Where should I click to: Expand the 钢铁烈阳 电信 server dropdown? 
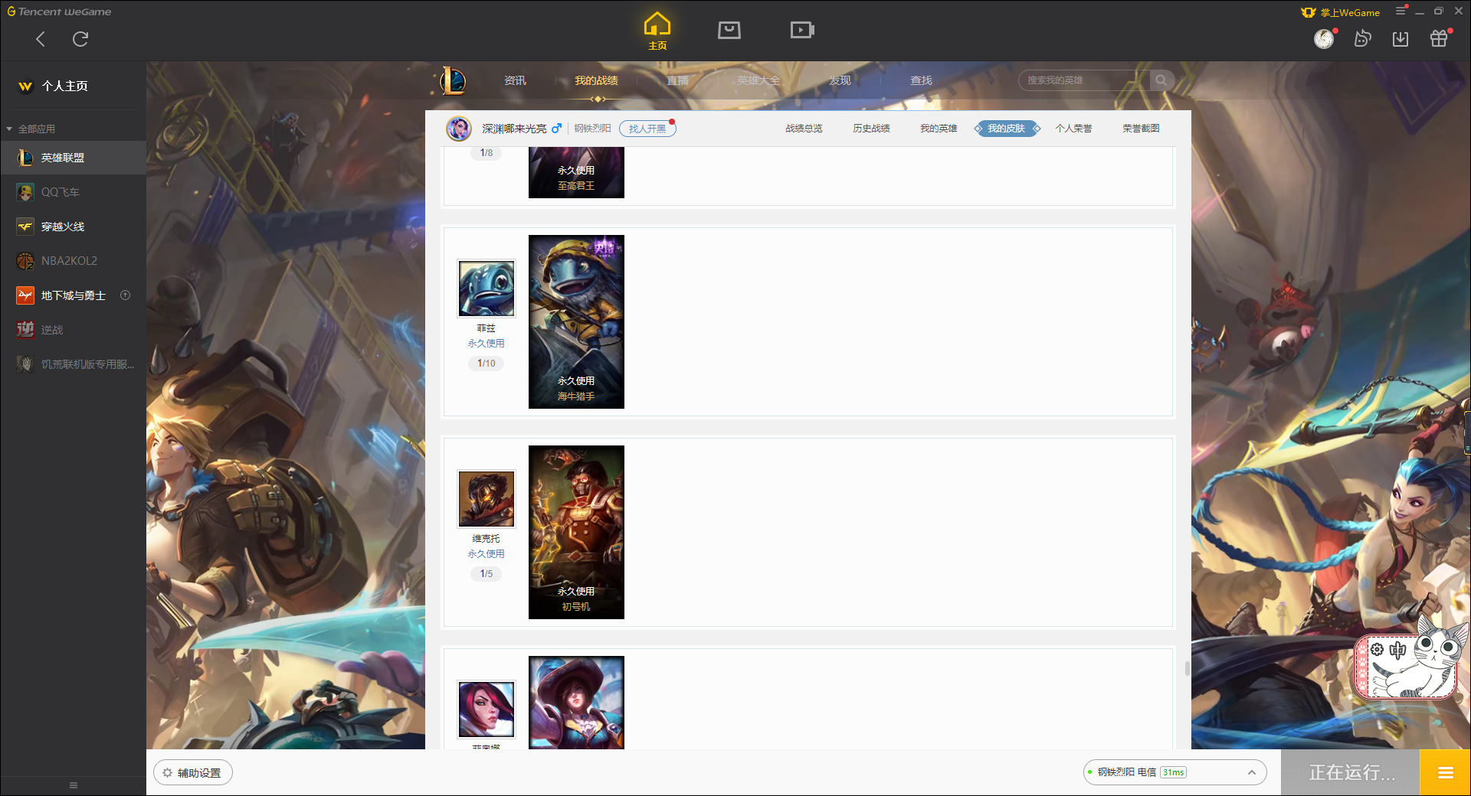1174,772
